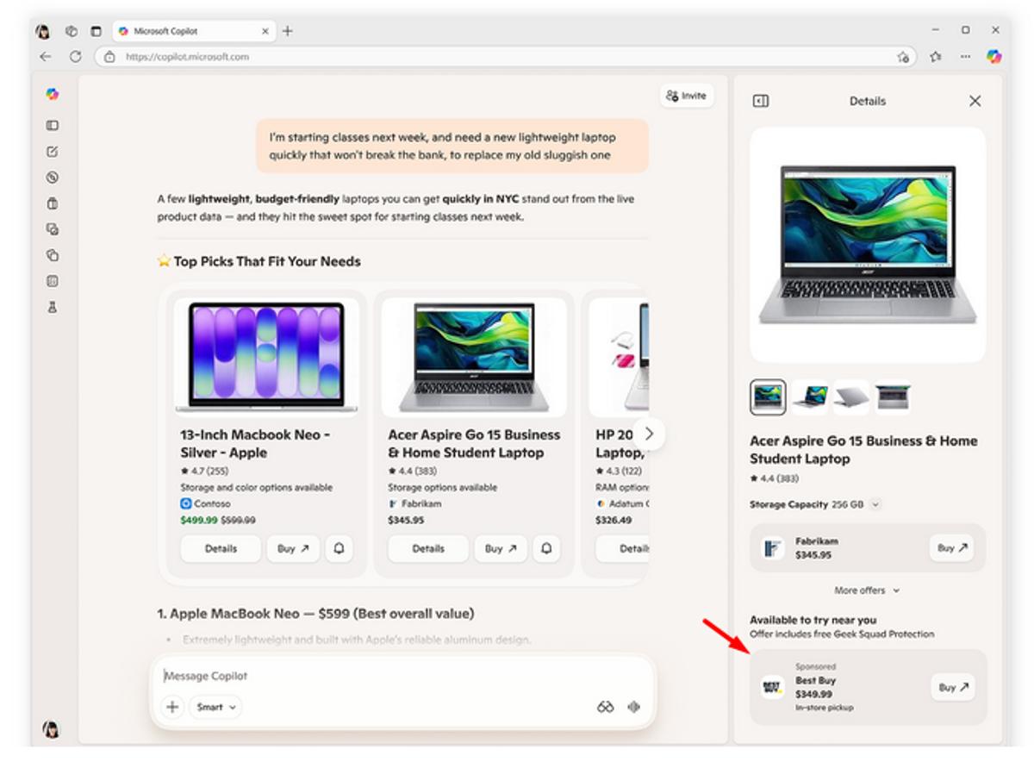
Task: Buy from Fabrikam in the Details panel
Action: click(x=952, y=547)
